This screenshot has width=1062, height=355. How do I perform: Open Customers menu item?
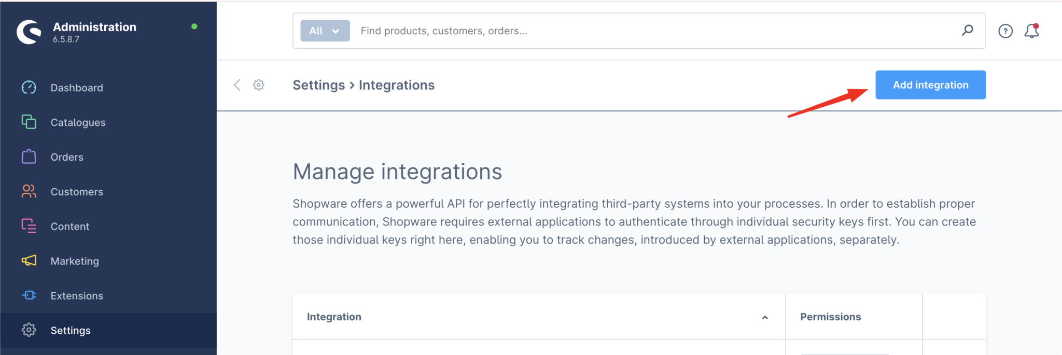108,192
